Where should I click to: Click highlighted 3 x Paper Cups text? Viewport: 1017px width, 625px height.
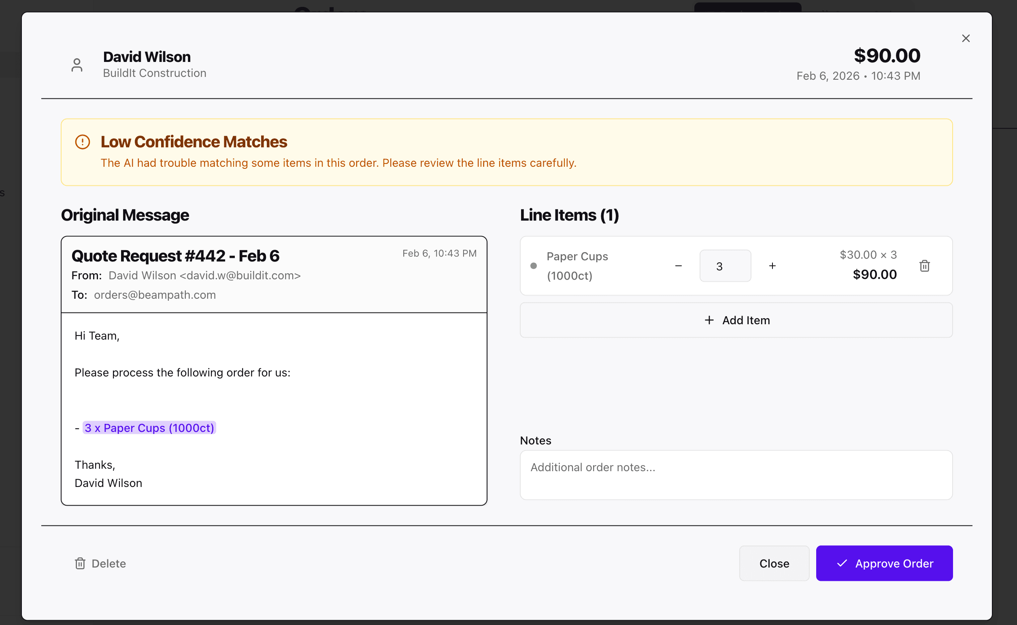(149, 428)
